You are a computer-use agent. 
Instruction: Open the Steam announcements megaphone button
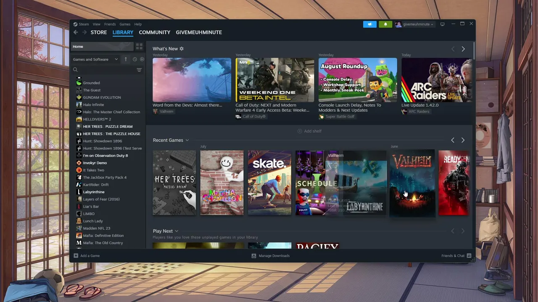tap(370, 24)
